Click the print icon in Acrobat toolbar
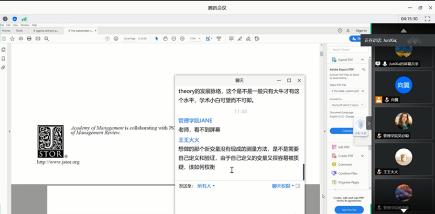Screen dimensions: 435x214 coord(29,39)
